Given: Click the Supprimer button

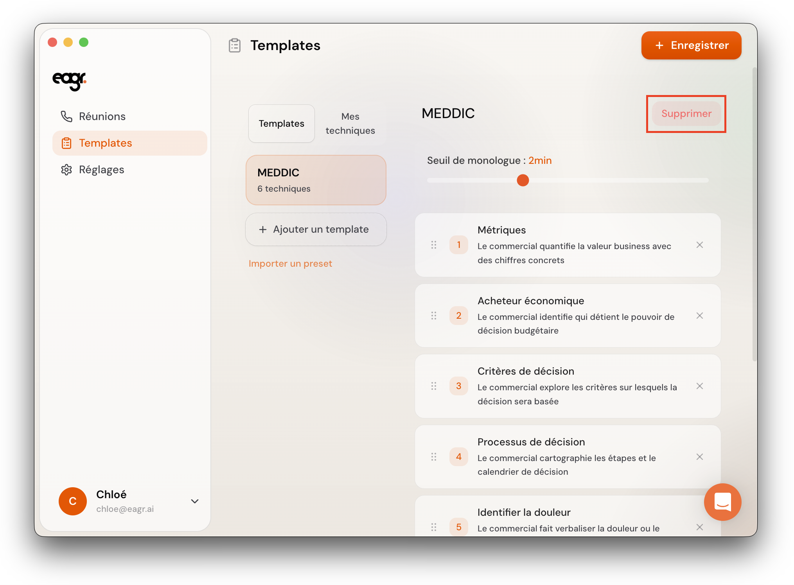Looking at the screenshot, I should (x=686, y=114).
